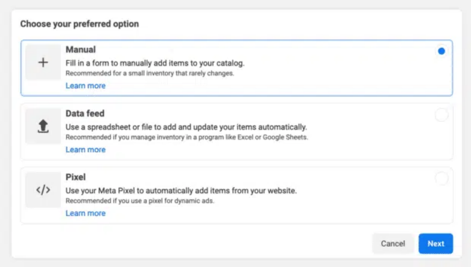Click the code brackets icon for Pixel
This screenshot has height=267, width=471.
[x=43, y=190]
